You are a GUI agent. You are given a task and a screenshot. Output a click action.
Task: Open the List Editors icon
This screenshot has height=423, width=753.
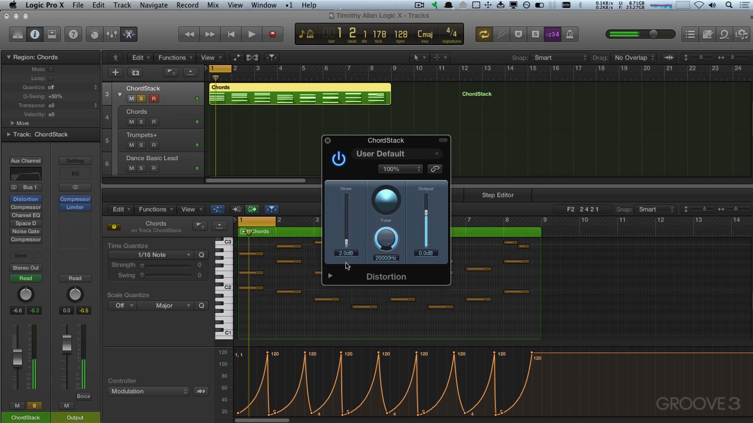[690, 34]
